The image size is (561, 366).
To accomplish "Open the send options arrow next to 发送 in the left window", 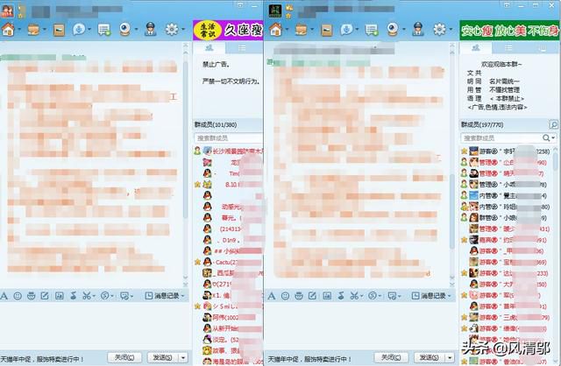I will tap(183, 357).
